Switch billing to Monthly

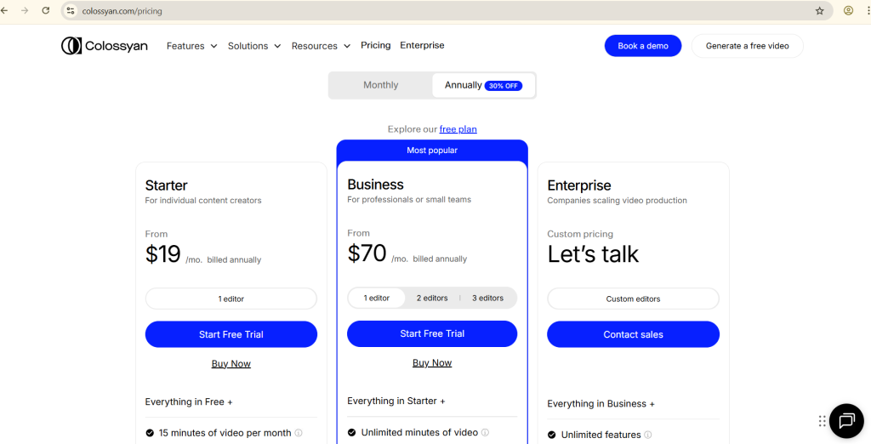380,85
